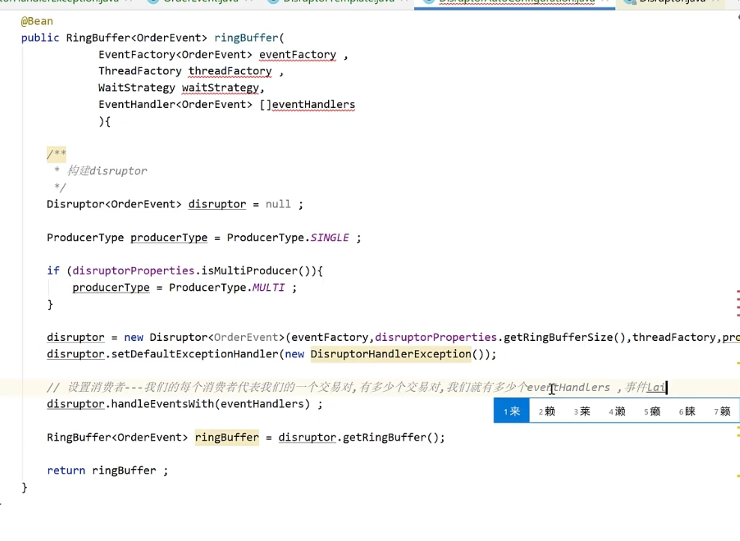Select IME candidate 1 来
Screen dimensions: 740x541
(512, 411)
